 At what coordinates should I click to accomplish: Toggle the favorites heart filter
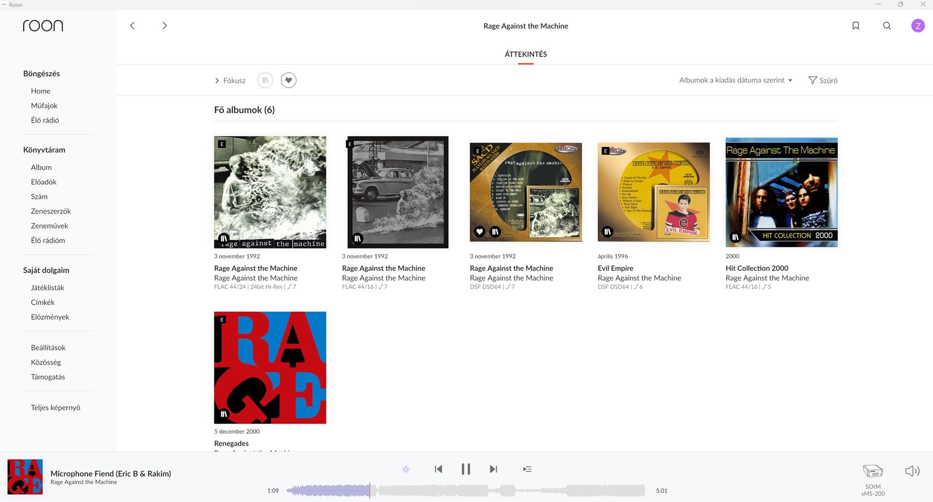(288, 80)
